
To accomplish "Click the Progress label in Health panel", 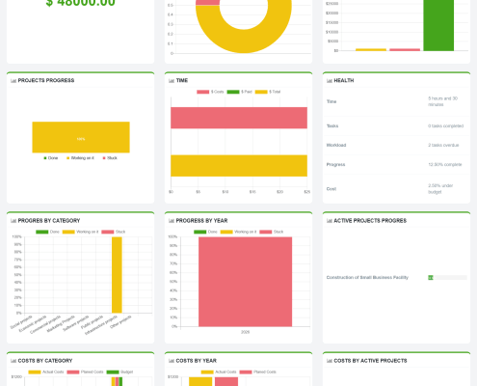I will pos(335,164).
